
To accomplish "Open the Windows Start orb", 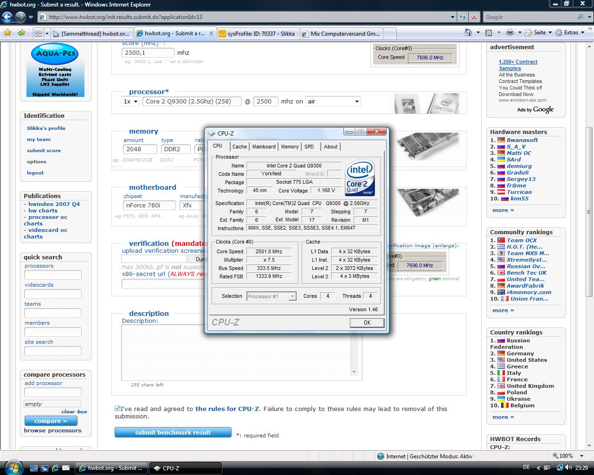I will (x=13, y=467).
